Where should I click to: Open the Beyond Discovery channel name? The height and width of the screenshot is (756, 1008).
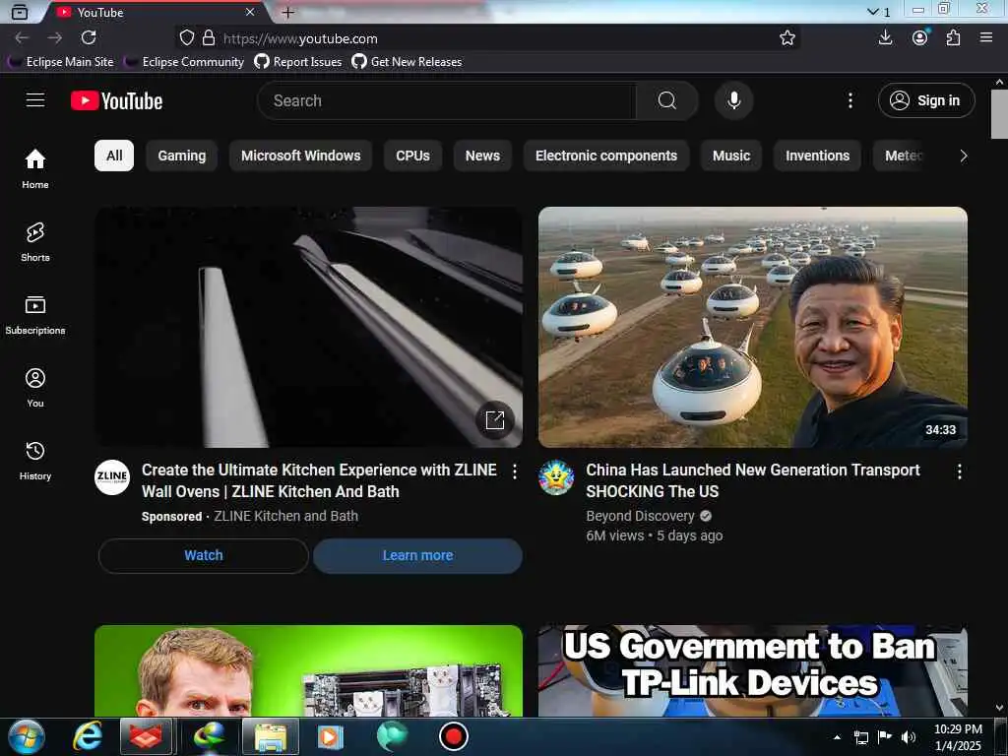(x=640, y=516)
